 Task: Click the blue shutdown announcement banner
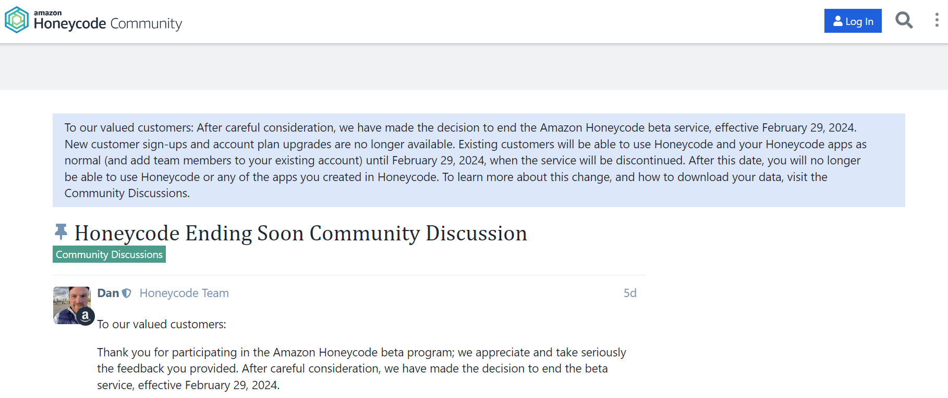tap(479, 160)
